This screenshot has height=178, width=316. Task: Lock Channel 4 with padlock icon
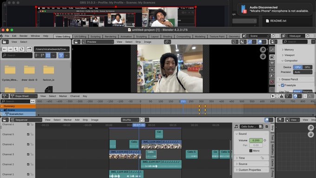tap(32, 145)
